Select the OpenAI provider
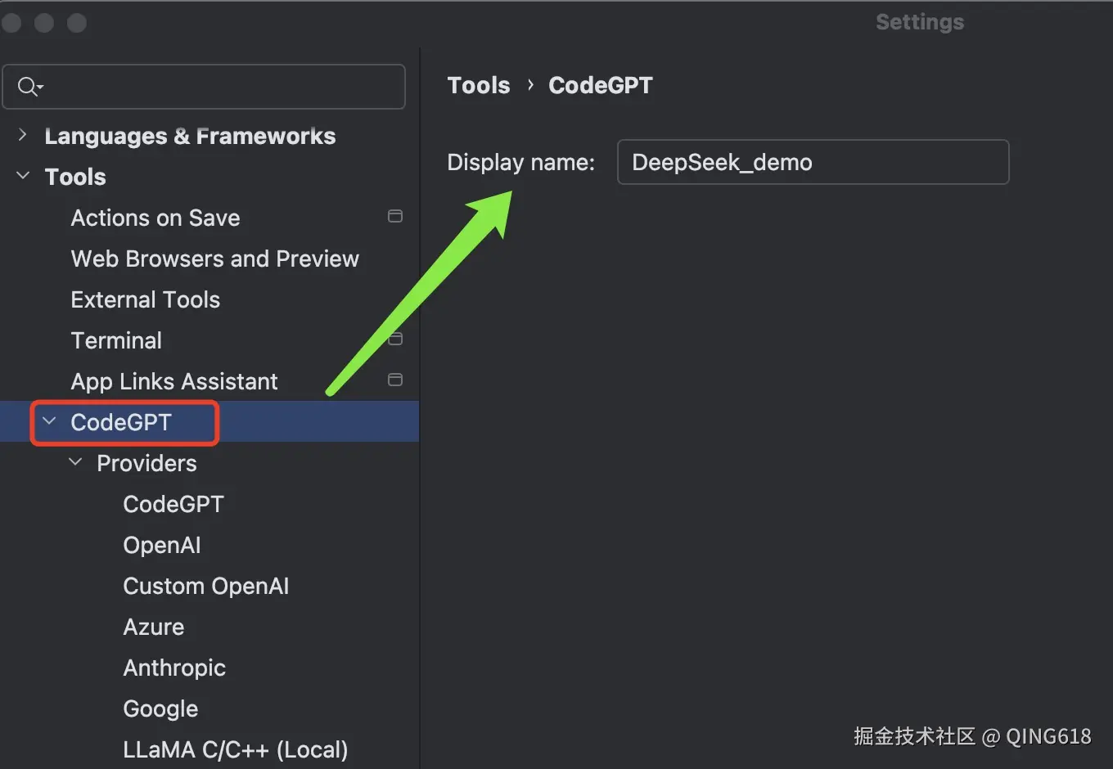1113x769 pixels. tap(161, 546)
